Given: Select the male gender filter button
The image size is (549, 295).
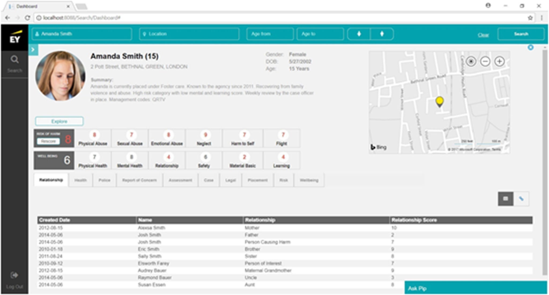Looking at the screenshot, I should [359, 34].
